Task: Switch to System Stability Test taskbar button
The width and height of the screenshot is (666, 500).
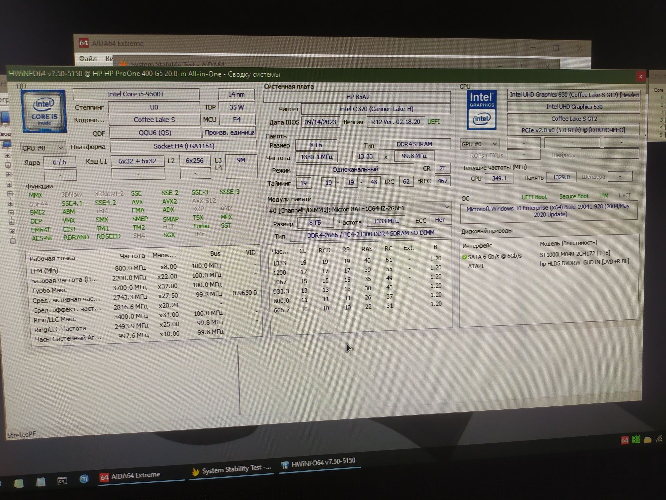Action: (x=232, y=469)
